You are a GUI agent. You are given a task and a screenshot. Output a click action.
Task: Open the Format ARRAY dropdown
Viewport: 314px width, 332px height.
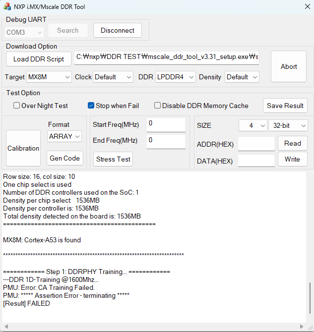(64, 136)
